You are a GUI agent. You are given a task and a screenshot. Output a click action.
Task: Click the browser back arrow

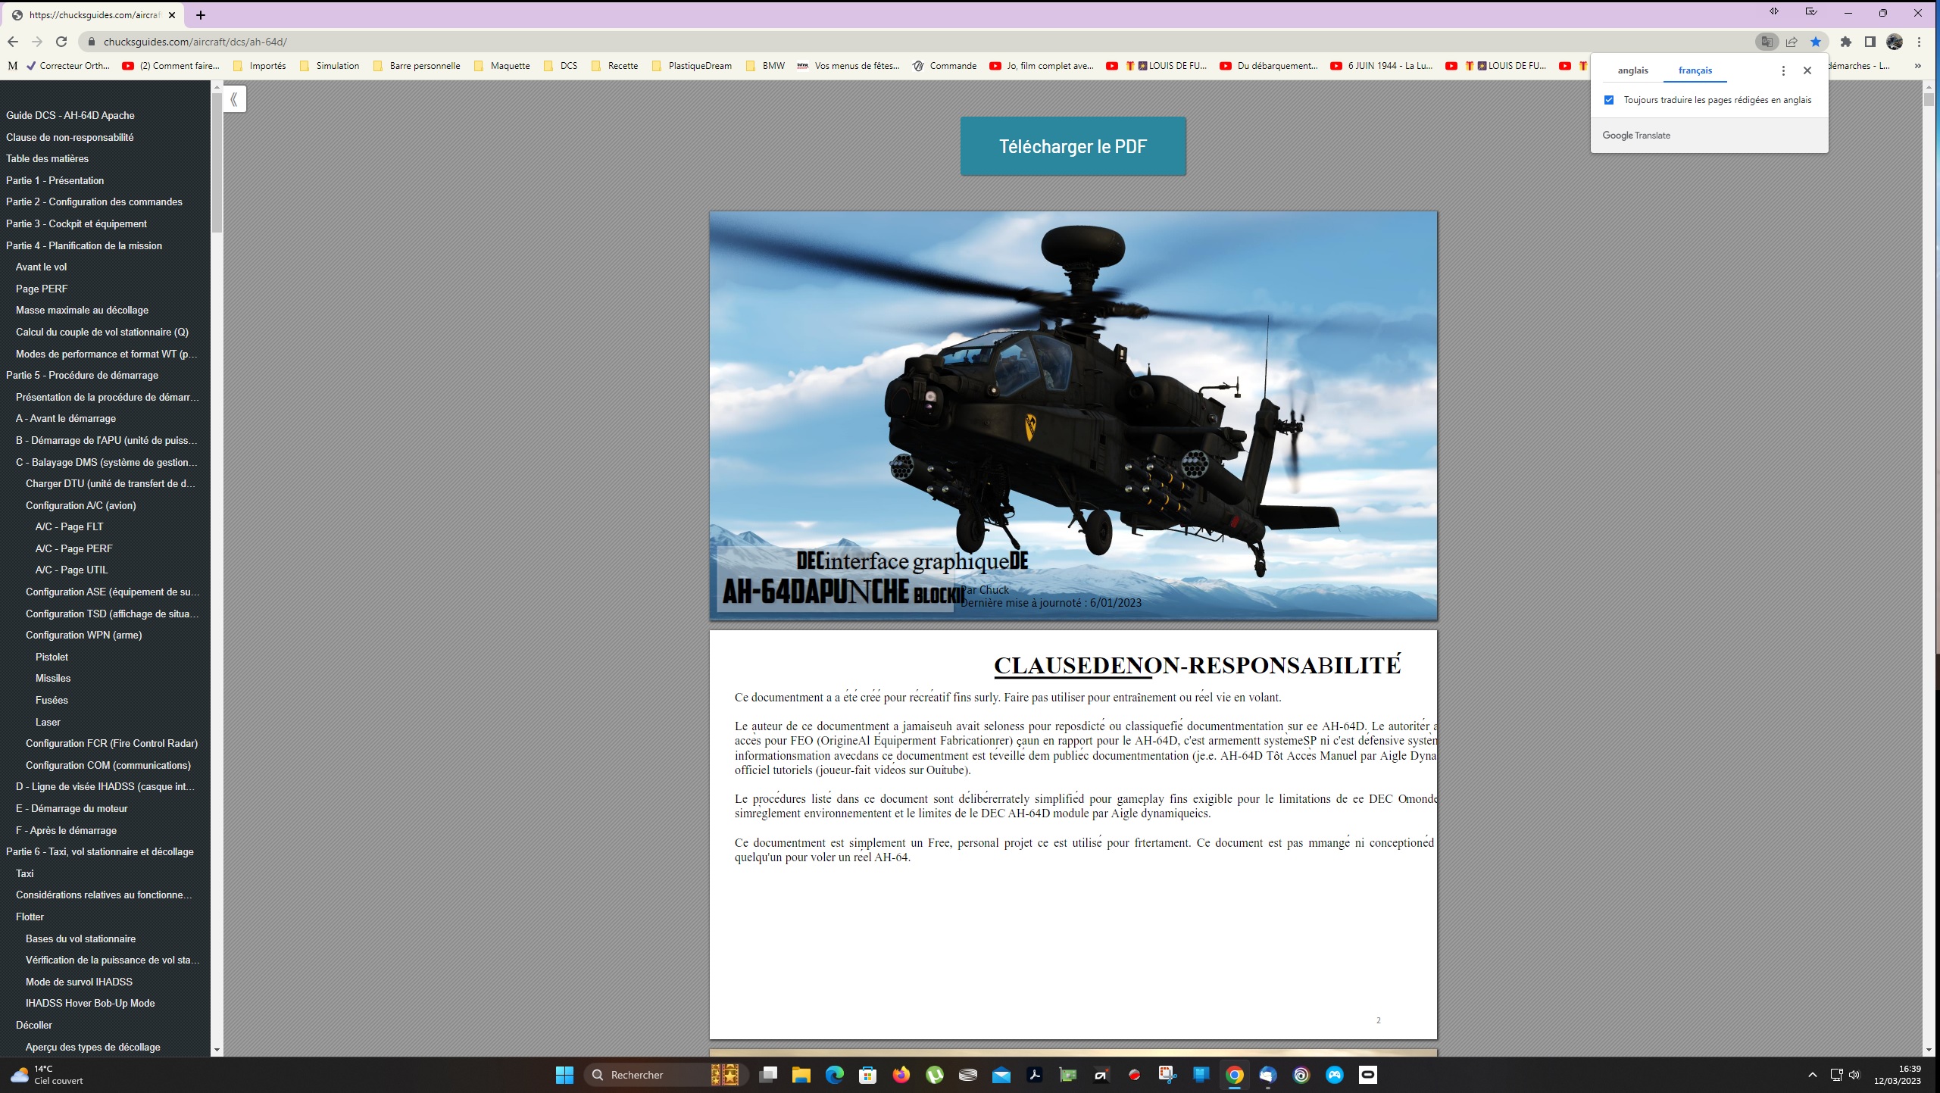[13, 42]
